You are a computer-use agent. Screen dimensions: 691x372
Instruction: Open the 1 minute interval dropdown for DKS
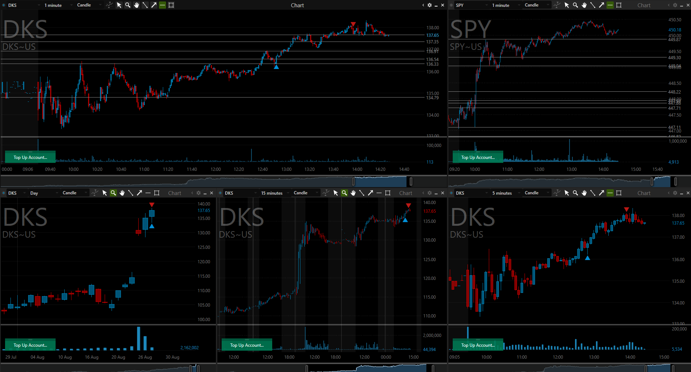[58, 5]
